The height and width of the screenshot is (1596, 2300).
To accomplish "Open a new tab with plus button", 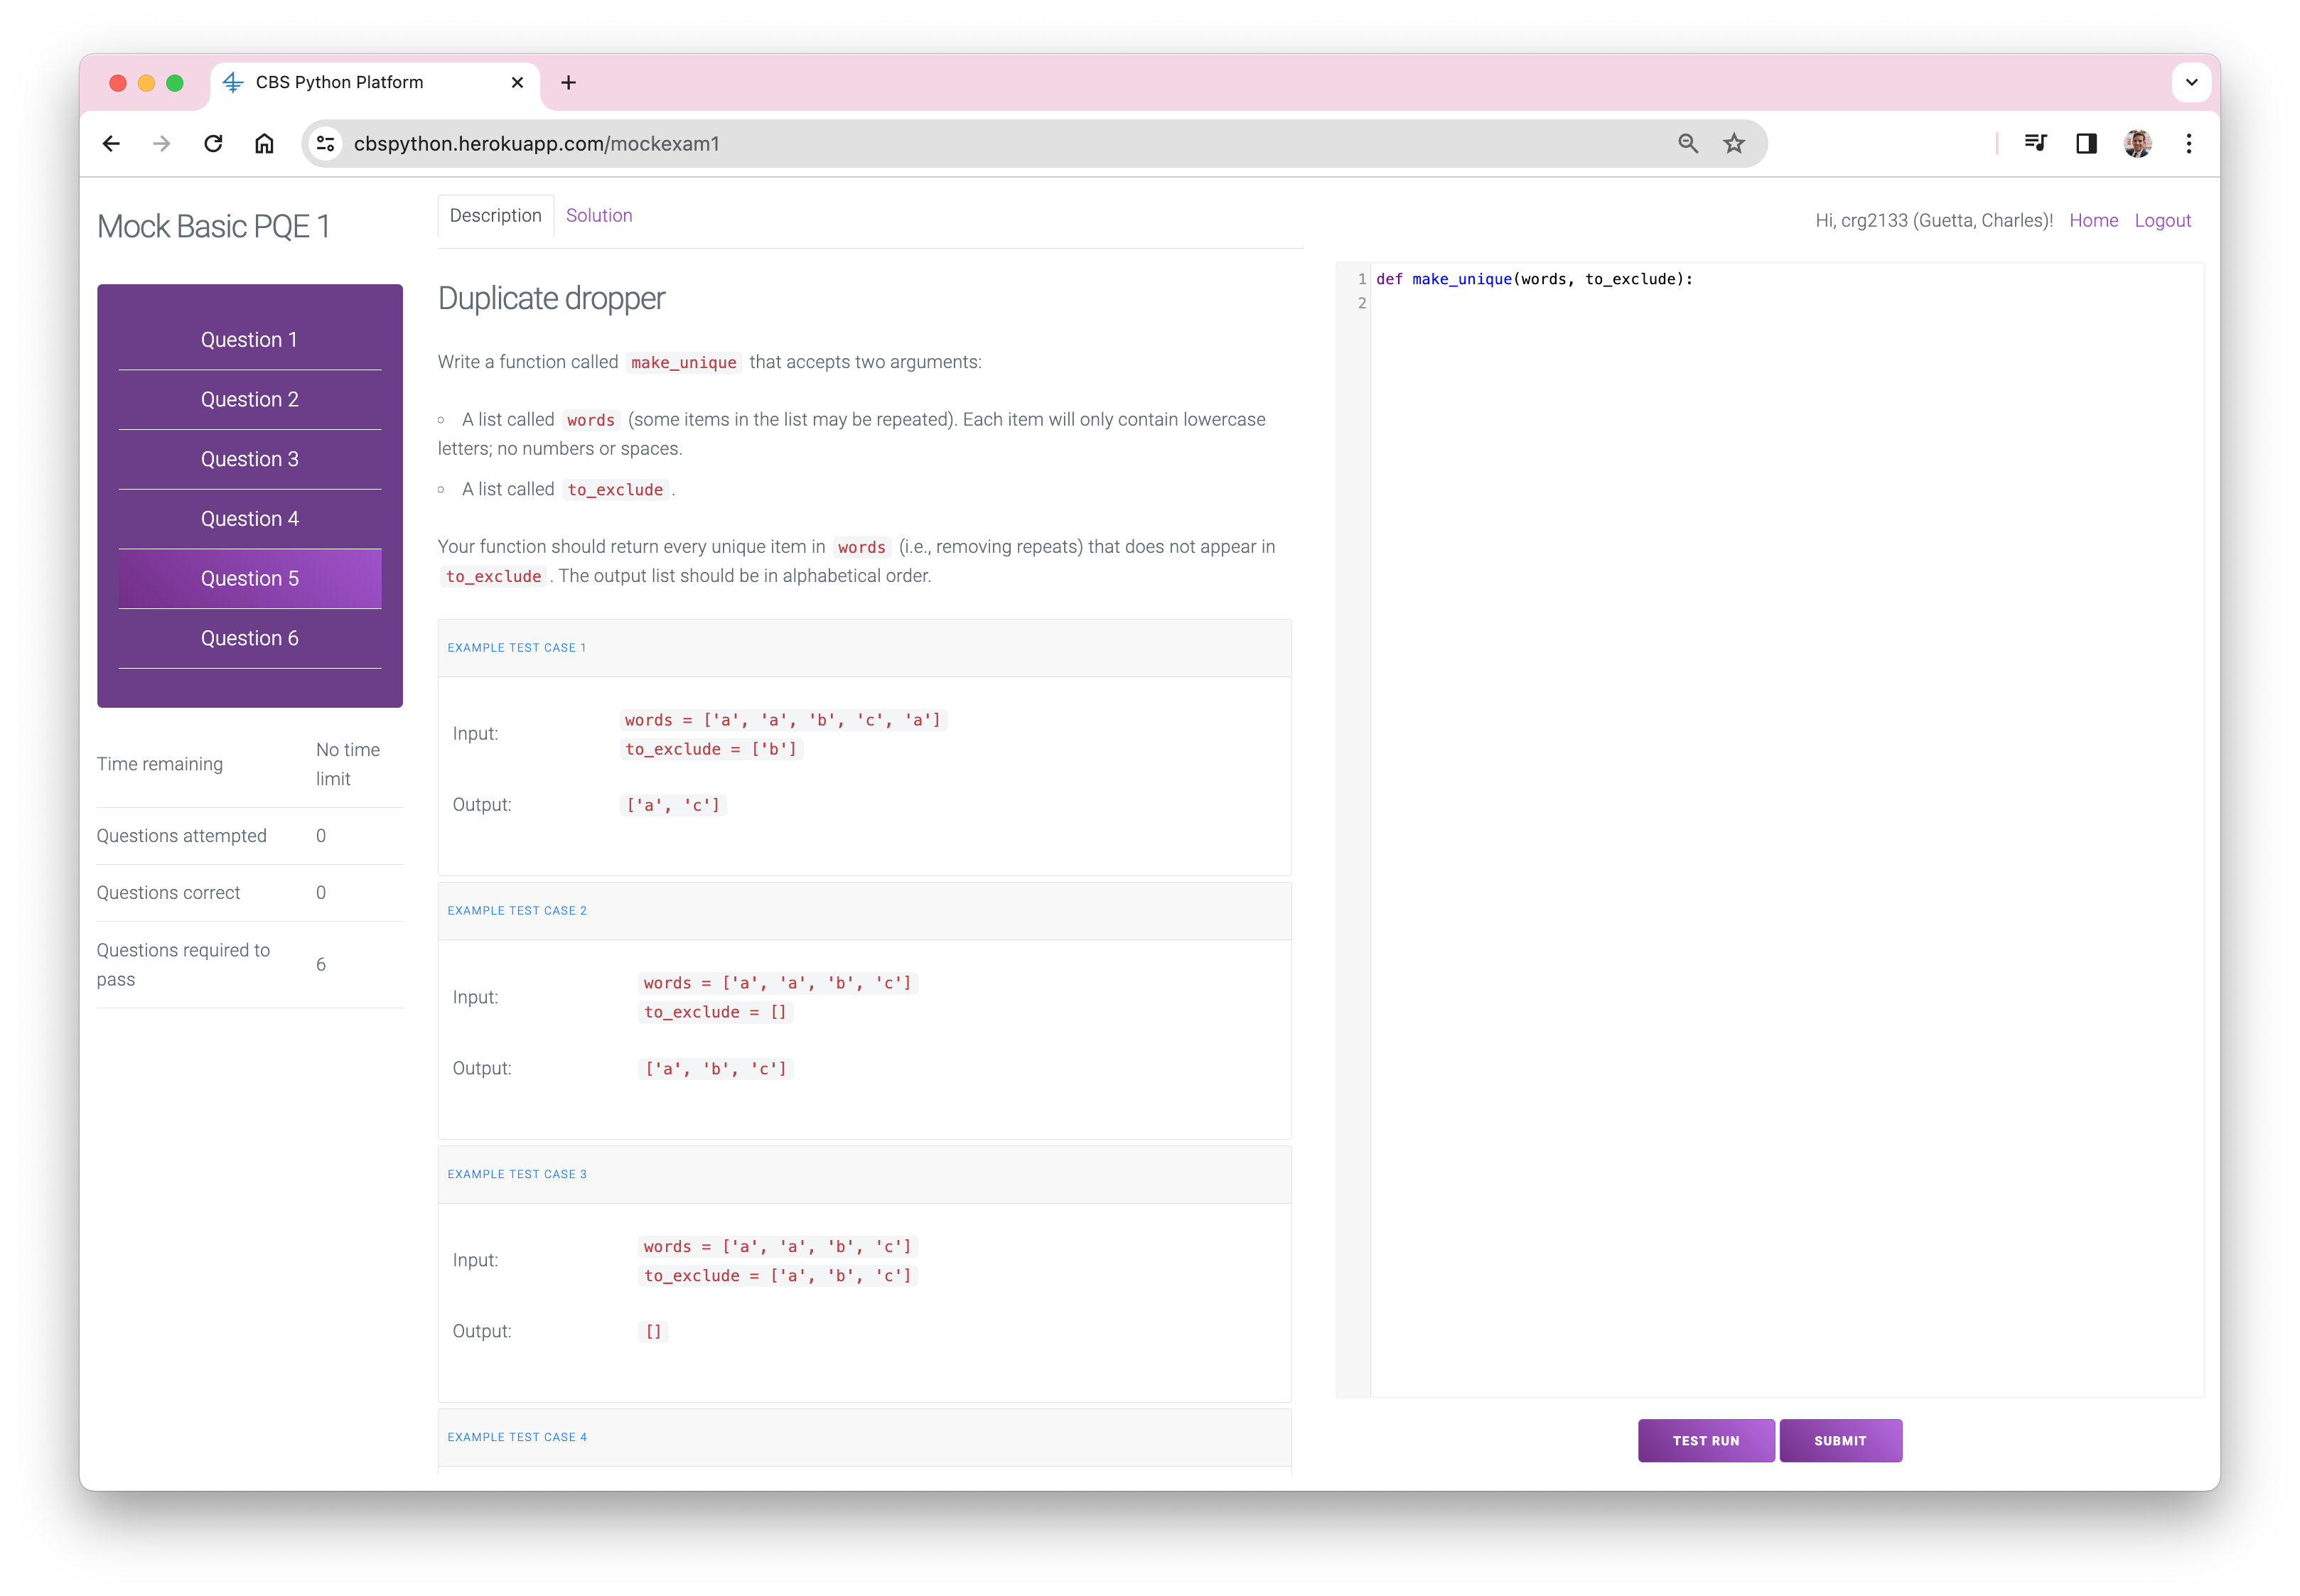I will 568,83.
